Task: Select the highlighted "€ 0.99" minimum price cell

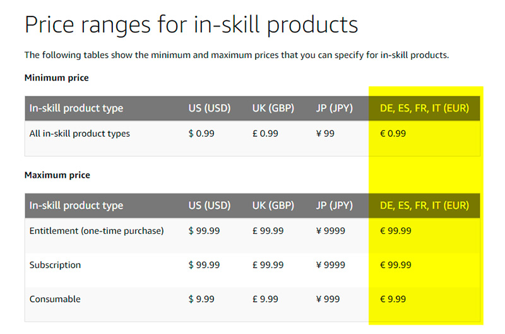Action: pos(393,134)
